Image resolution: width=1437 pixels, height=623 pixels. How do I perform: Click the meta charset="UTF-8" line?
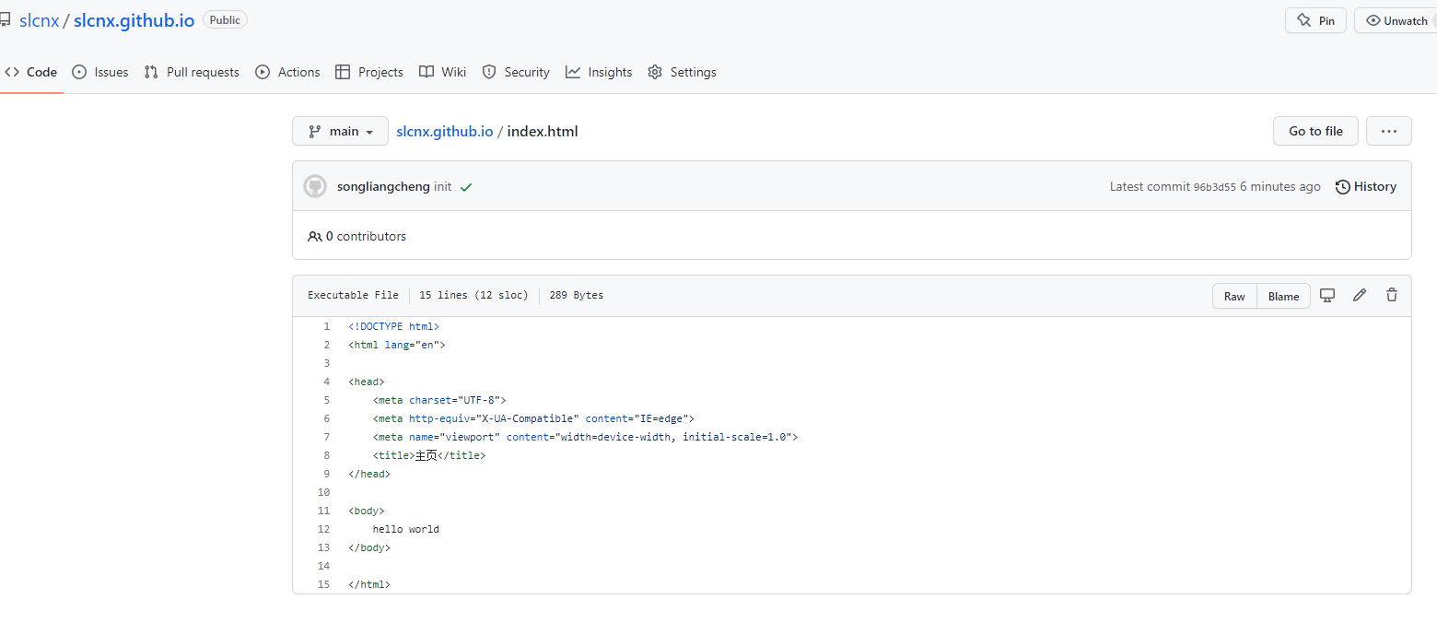tap(439, 400)
